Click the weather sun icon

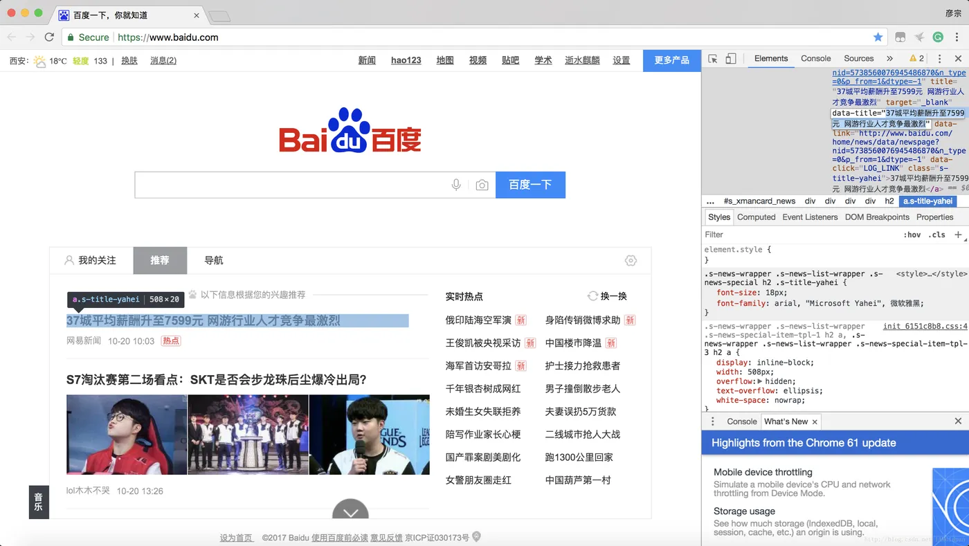39,61
